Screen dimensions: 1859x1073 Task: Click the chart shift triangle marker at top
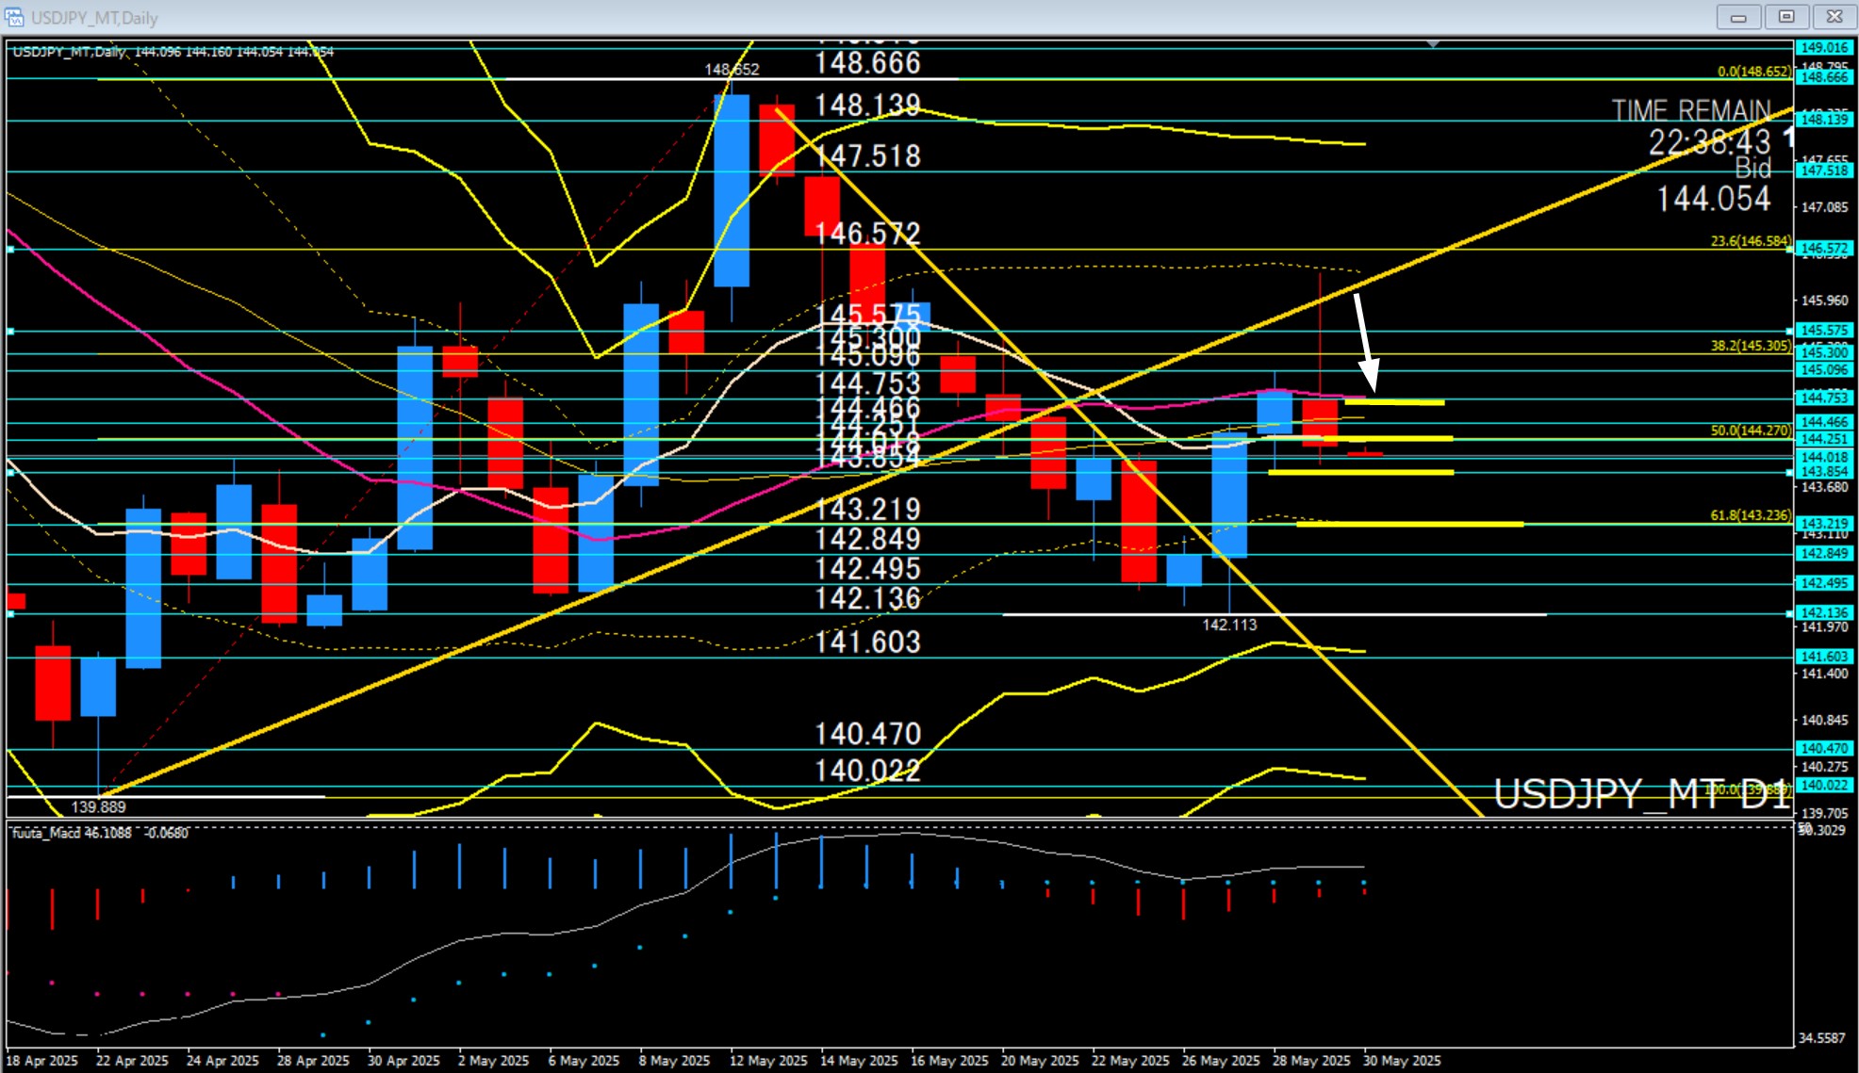(x=1433, y=43)
